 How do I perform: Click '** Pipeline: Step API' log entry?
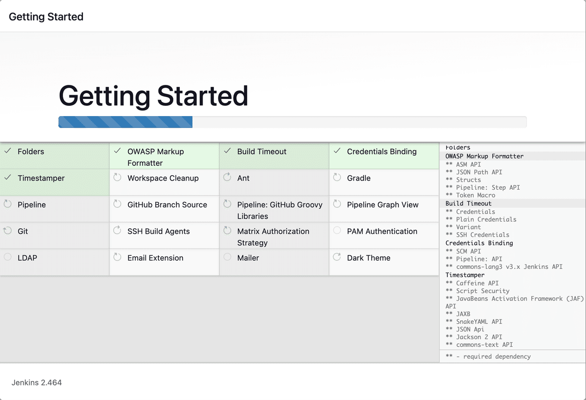pyautogui.click(x=483, y=188)
